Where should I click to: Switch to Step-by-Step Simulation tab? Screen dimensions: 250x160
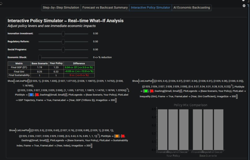point(61,8)
